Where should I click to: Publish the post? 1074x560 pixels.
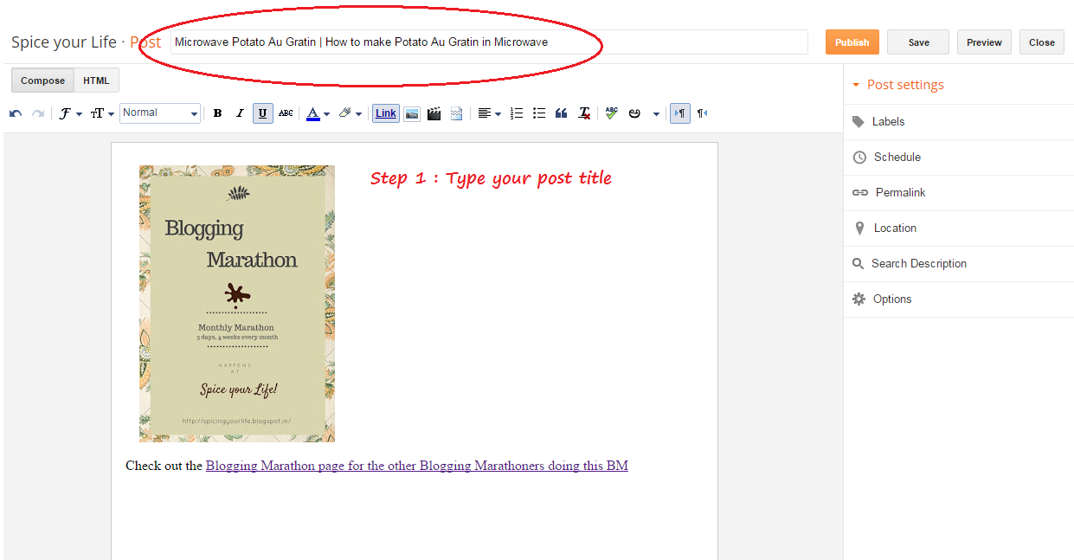852,42
